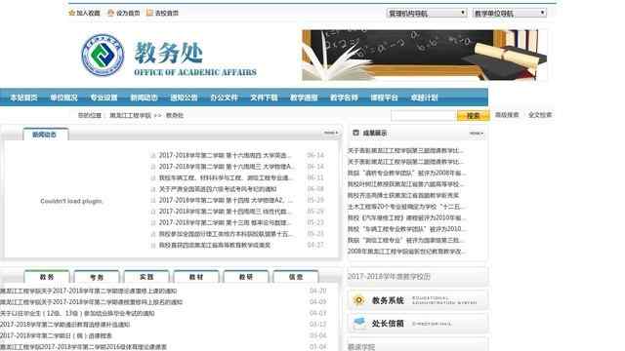Open 卓越计划 navigation item
The image size is (625, 351).
pos(424,97)
